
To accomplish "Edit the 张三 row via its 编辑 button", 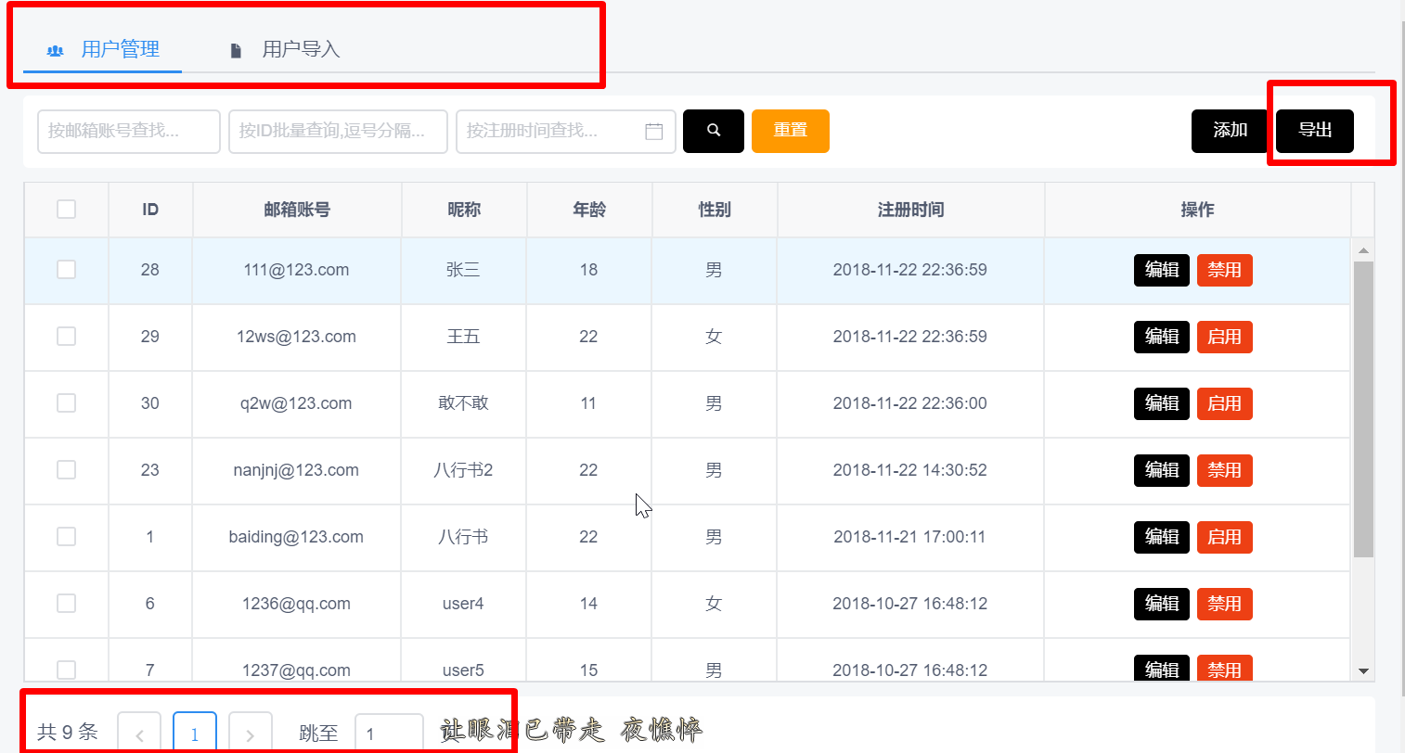I will pos(1161,270).
